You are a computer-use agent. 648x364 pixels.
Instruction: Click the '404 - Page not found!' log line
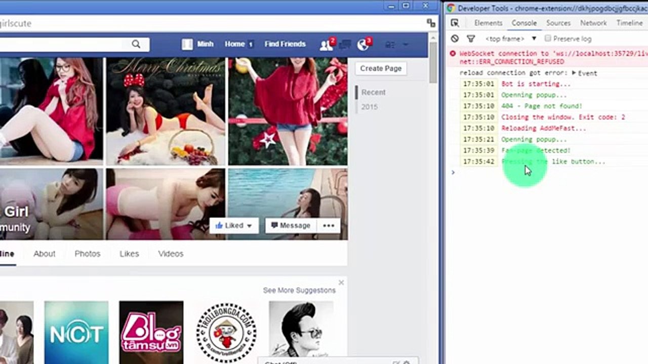[x=542, y=106]
